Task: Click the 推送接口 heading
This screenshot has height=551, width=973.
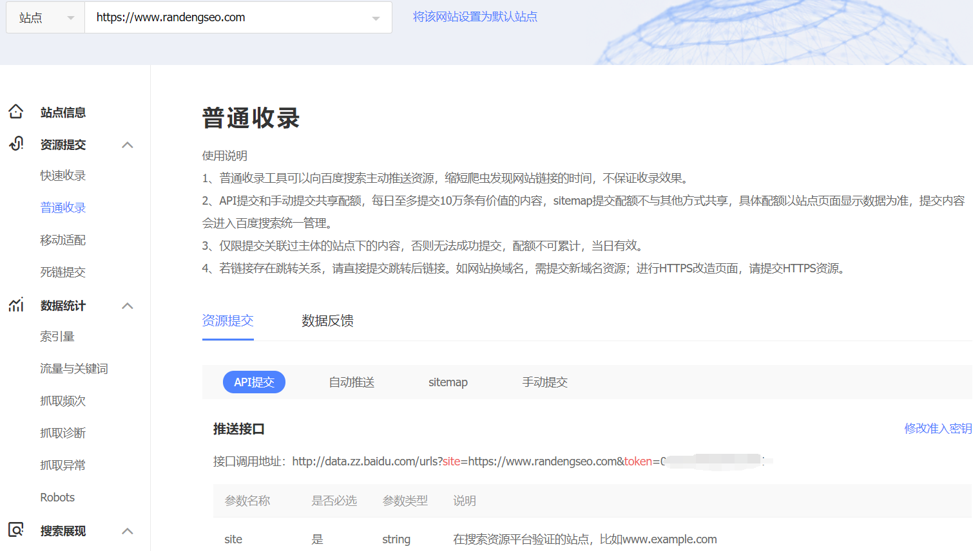Action: [x=239, y=429]
